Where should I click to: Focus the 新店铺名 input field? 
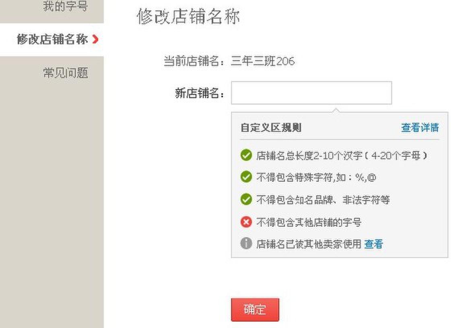[x=311, y=93]
